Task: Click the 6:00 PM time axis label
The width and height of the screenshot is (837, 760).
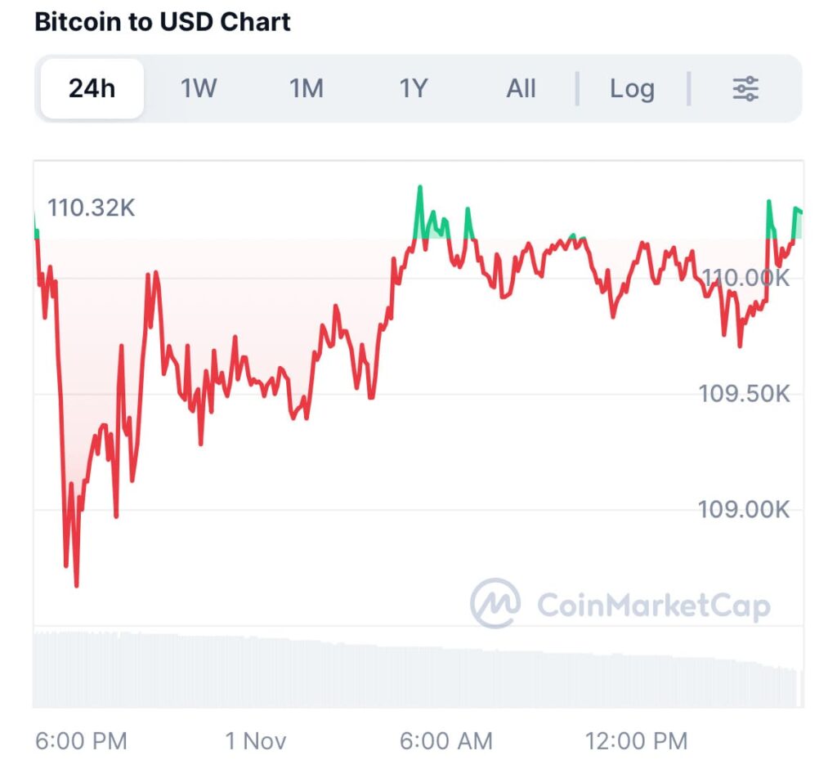Action: click(x=81, y=741)
